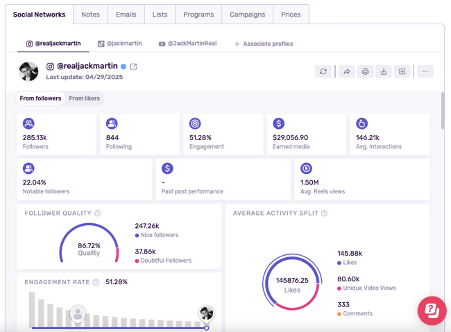Viewport: 451px width, 332px height.
Task: Switch to From likers view
Action: tap(85, 98)
